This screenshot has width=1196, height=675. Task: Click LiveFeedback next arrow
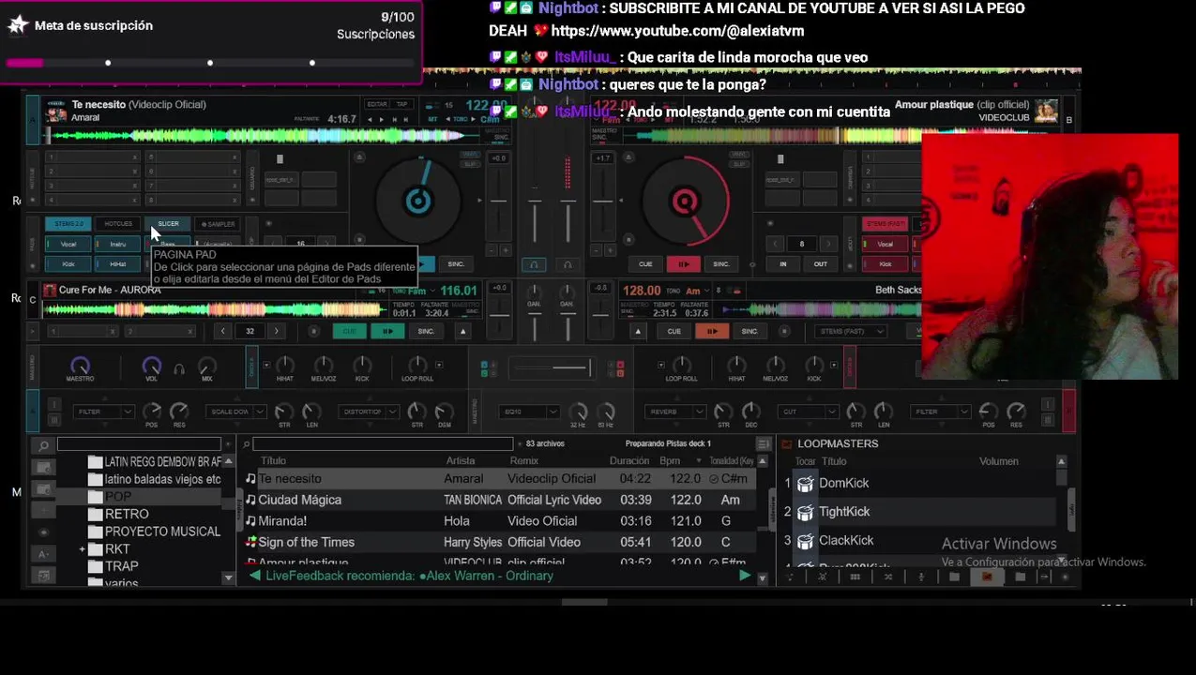pyautogui.click(x=745, y=576)
